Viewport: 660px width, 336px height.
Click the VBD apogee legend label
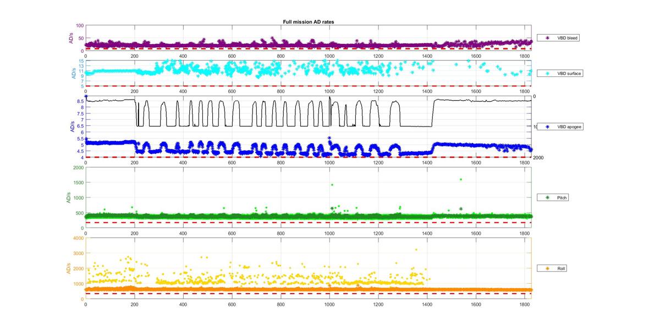point(570,126)
